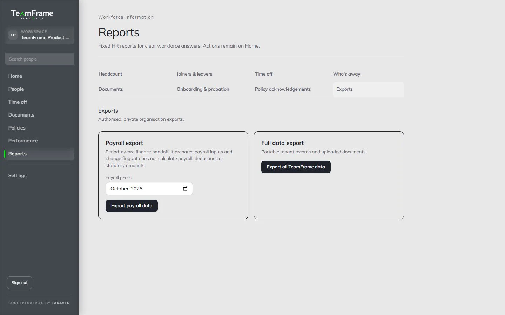The height and width of the screenshot is (315, 505).
Task: Click Export all TeamFrame data button
Action: [x=296, y=167]
